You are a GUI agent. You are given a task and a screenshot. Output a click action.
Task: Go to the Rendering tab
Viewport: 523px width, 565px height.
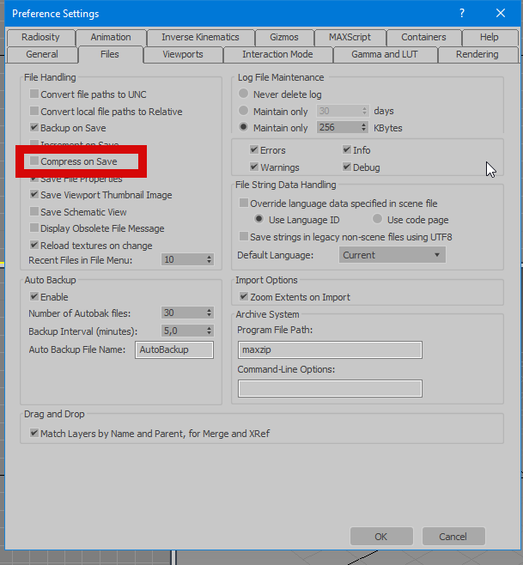(x=477, y=54)
